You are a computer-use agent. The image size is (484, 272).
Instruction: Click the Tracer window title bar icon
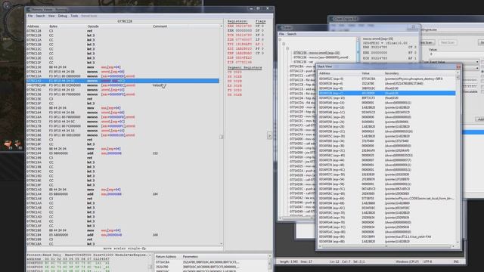click(281, 28)
